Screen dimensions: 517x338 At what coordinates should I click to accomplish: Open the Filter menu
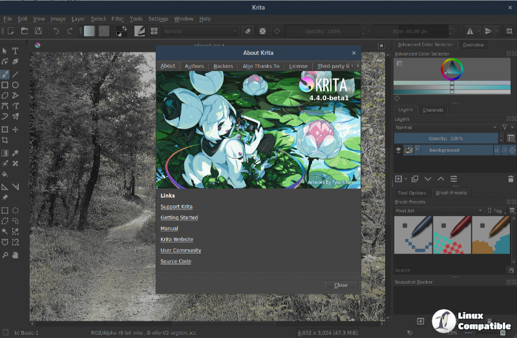[118, 19]
